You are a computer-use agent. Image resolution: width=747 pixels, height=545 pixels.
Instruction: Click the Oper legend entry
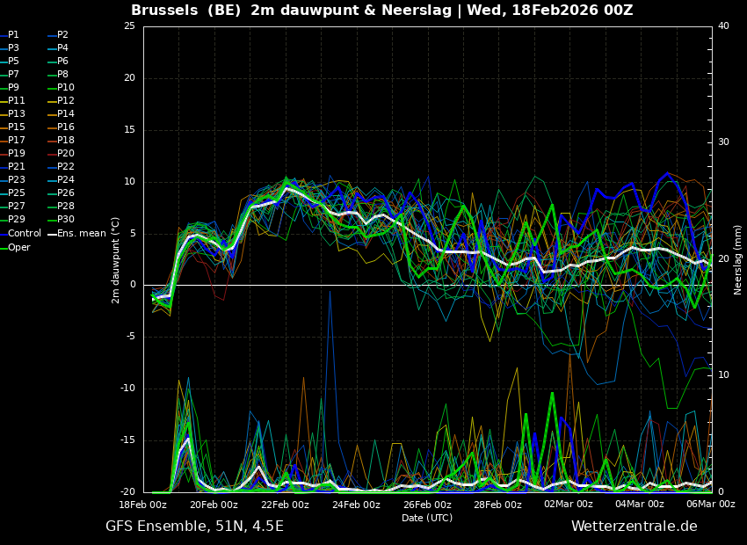[16, 247]
